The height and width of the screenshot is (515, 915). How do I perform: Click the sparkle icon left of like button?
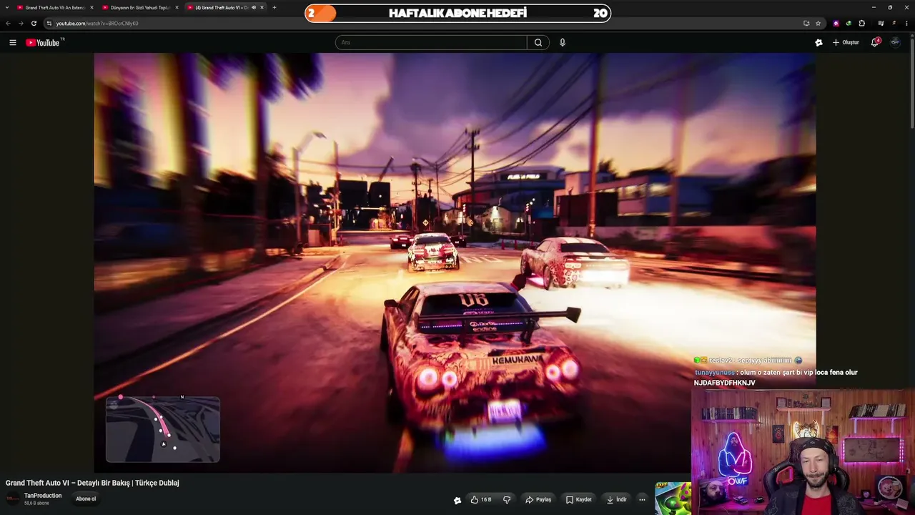click(457, 500)
